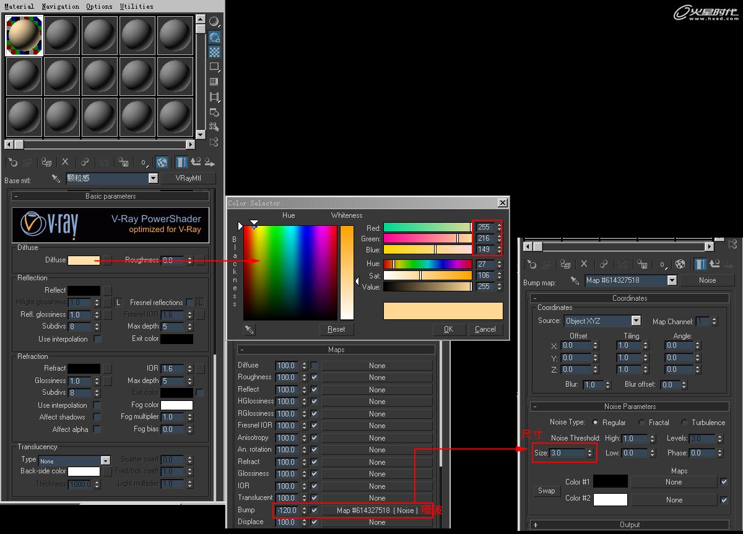Select Turbulence noise type

[x=685, y=423]
